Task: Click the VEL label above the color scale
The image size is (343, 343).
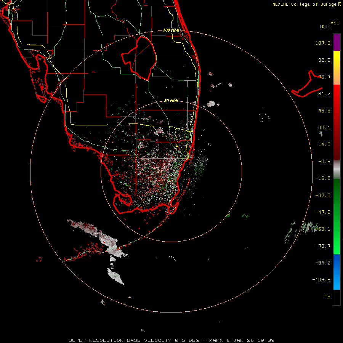Action: (x=335, y=22)
